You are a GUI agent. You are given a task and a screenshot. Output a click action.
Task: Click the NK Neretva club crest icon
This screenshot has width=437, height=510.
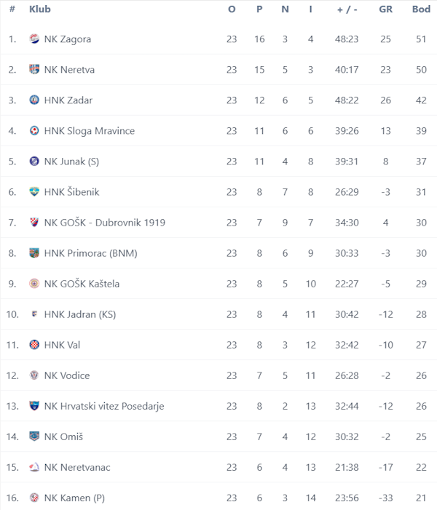tap(34, 69)
